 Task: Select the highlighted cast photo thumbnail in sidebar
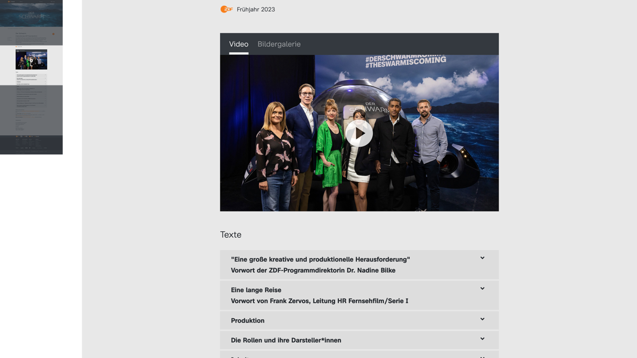(31, 60)
